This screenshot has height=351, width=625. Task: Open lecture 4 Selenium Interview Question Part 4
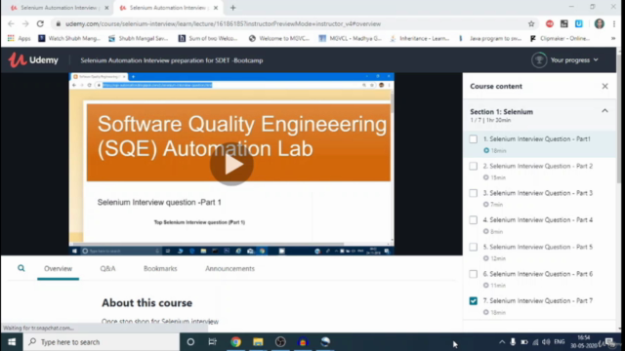coord(539,225)
